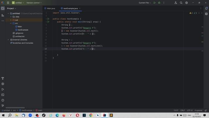Viewport: 209px width, 118px height.
Task: Place cursor on the import java.util.Scanner line
Action: (x=66, y=13)
